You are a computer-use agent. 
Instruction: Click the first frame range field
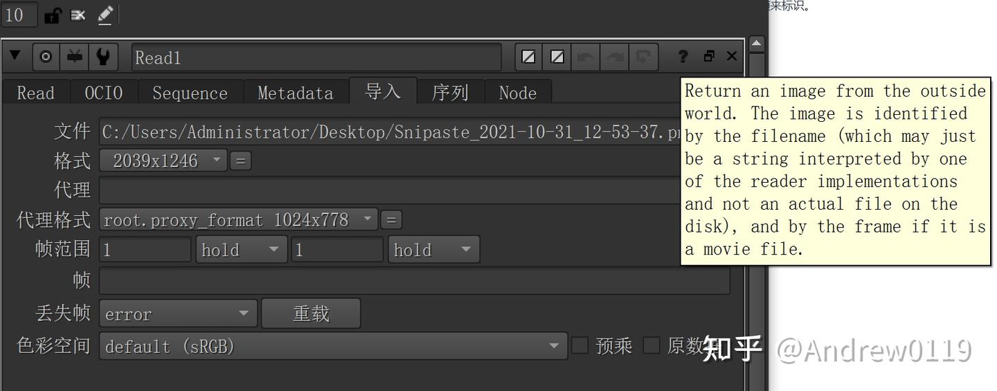pos(145,250)
